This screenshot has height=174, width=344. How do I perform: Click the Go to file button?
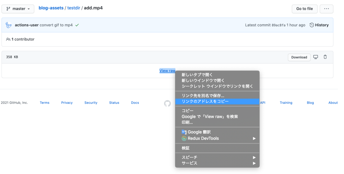[x=304, y=9]
